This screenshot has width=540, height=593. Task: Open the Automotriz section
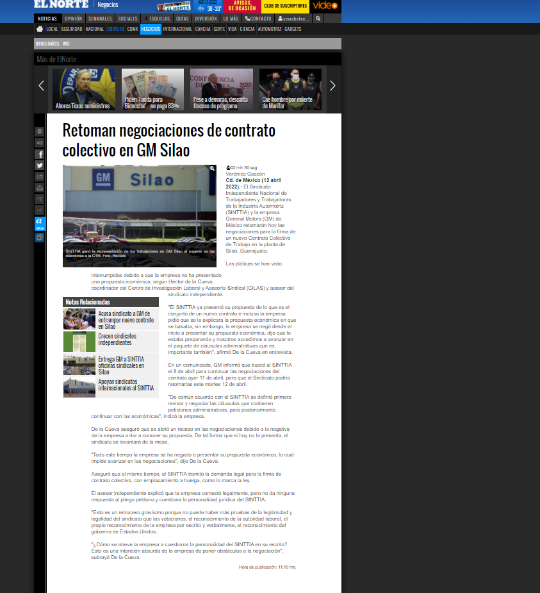click(x=270, y=29)
